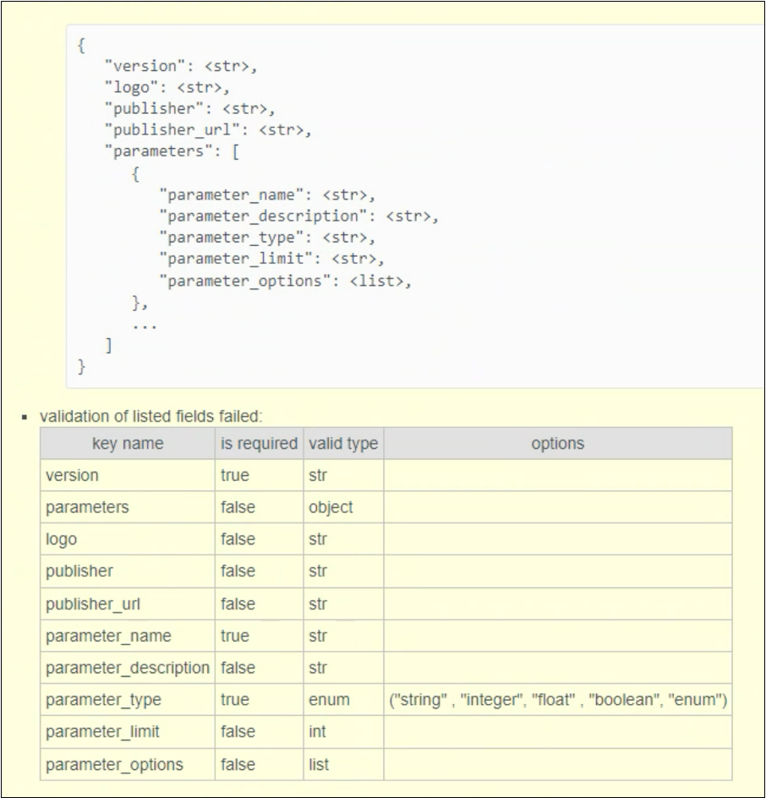The width and height of the screenshot is (766, 798).
Task: Click the "version": <str> code line
Action: click(181, 66)
